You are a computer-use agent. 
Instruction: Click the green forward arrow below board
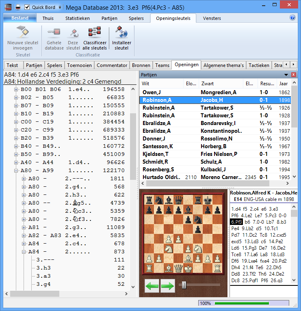pos(167,286)
